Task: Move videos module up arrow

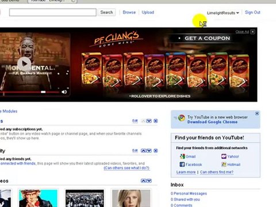Action: click(x=143, y=181)
